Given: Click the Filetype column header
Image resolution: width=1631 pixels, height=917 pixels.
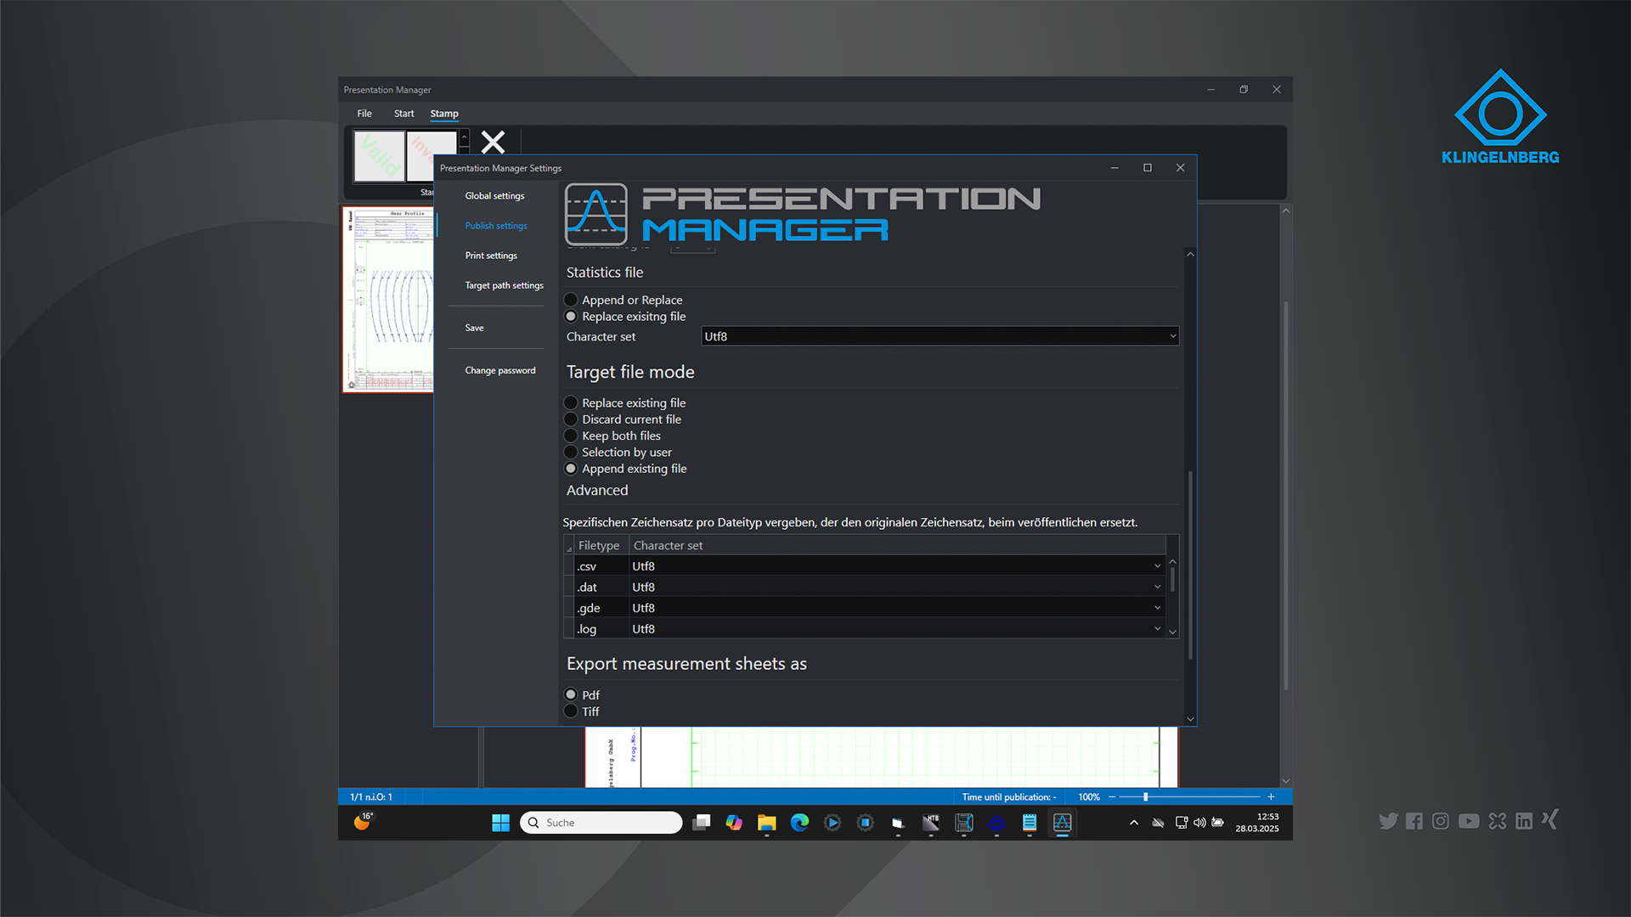Looking at the screenshot, I should (x=601, y=545).
